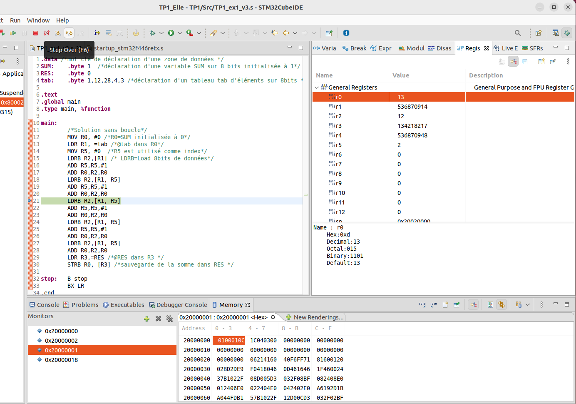Open the Window menu
Viewport: 576px width, 404px height.
(x=38, y=20)
